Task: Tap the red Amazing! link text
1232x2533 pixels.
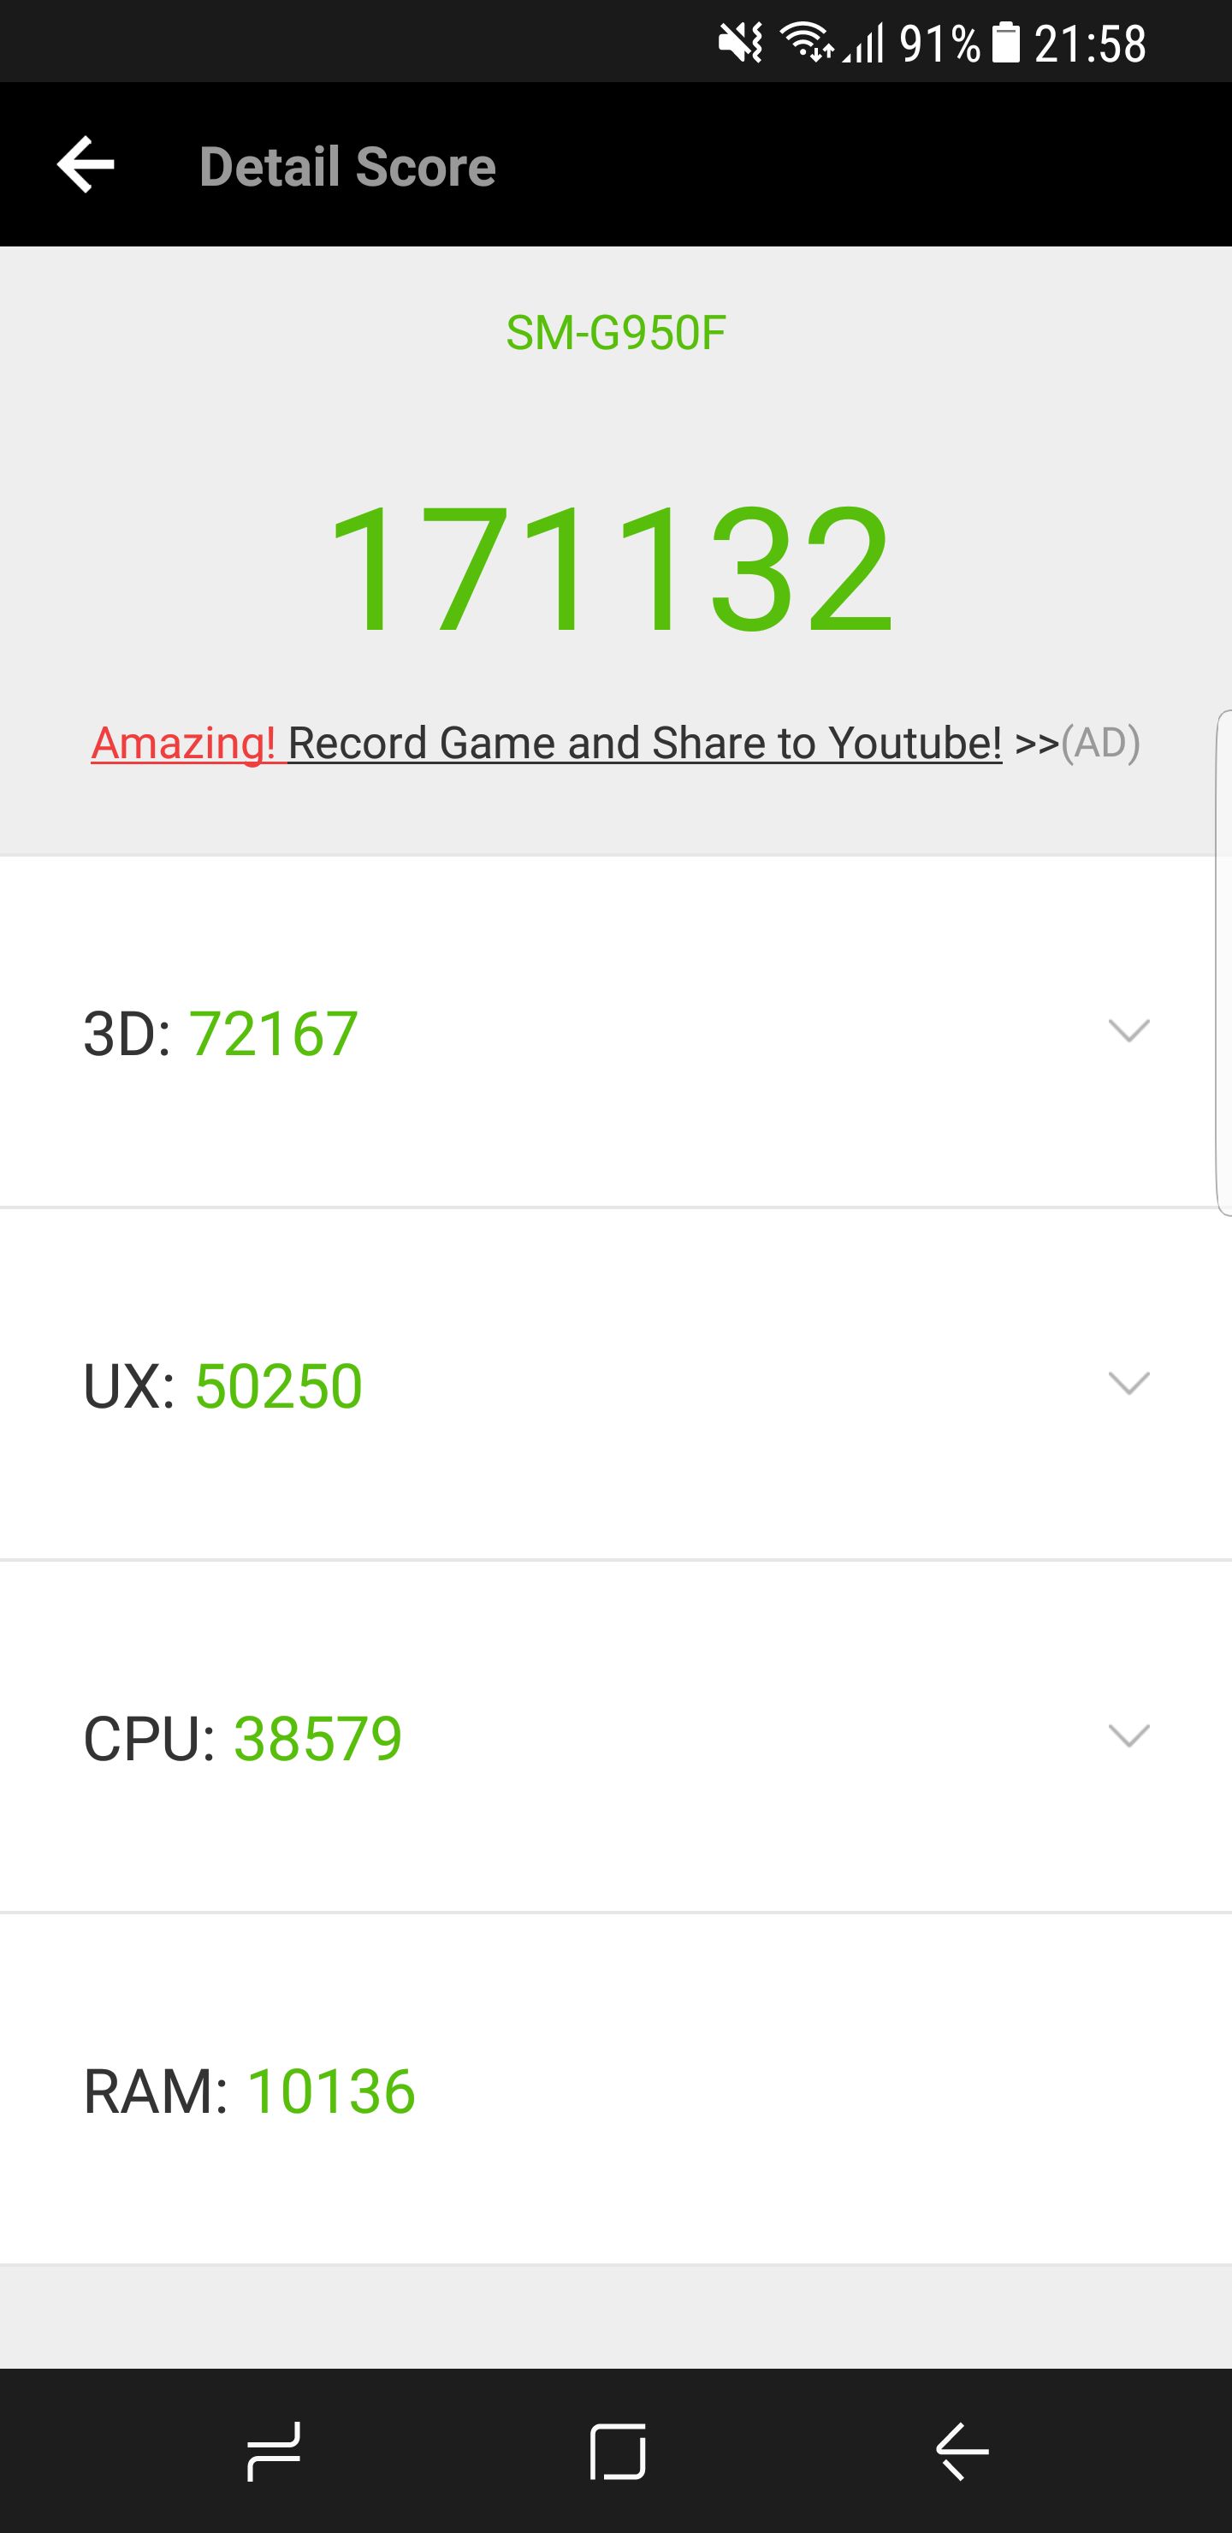Action: (183, 744)
